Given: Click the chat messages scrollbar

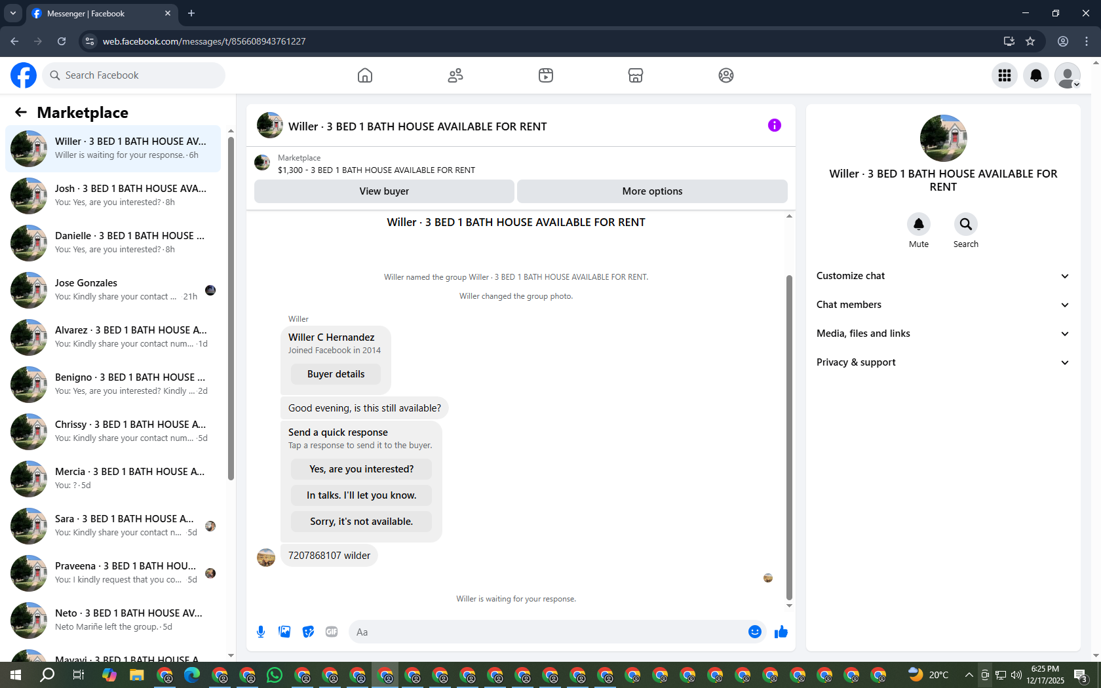Looking at the screenshot, I should [789, 438].
